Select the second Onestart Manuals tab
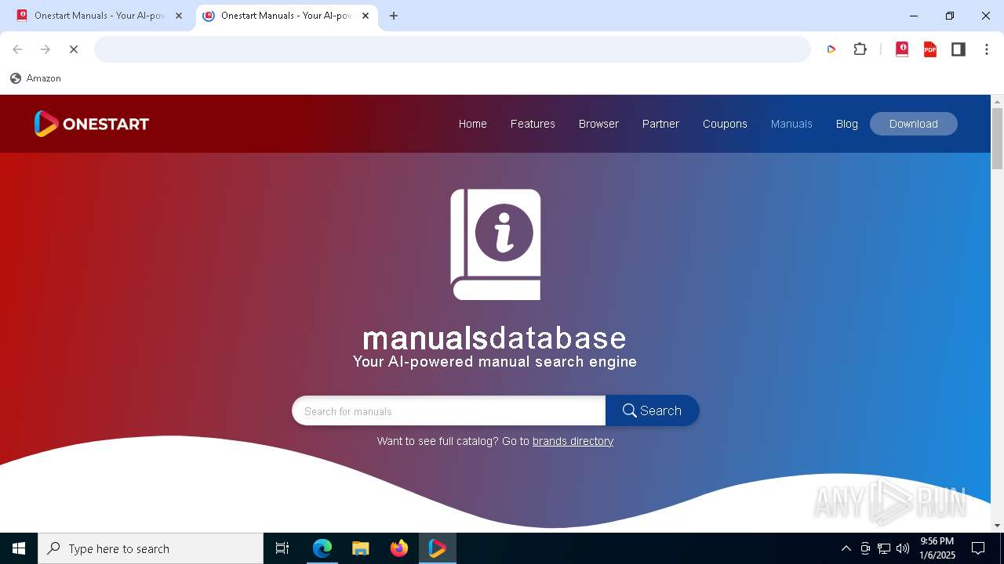Viewport: 1004px width, 564px height. click(x=286, y=16)
